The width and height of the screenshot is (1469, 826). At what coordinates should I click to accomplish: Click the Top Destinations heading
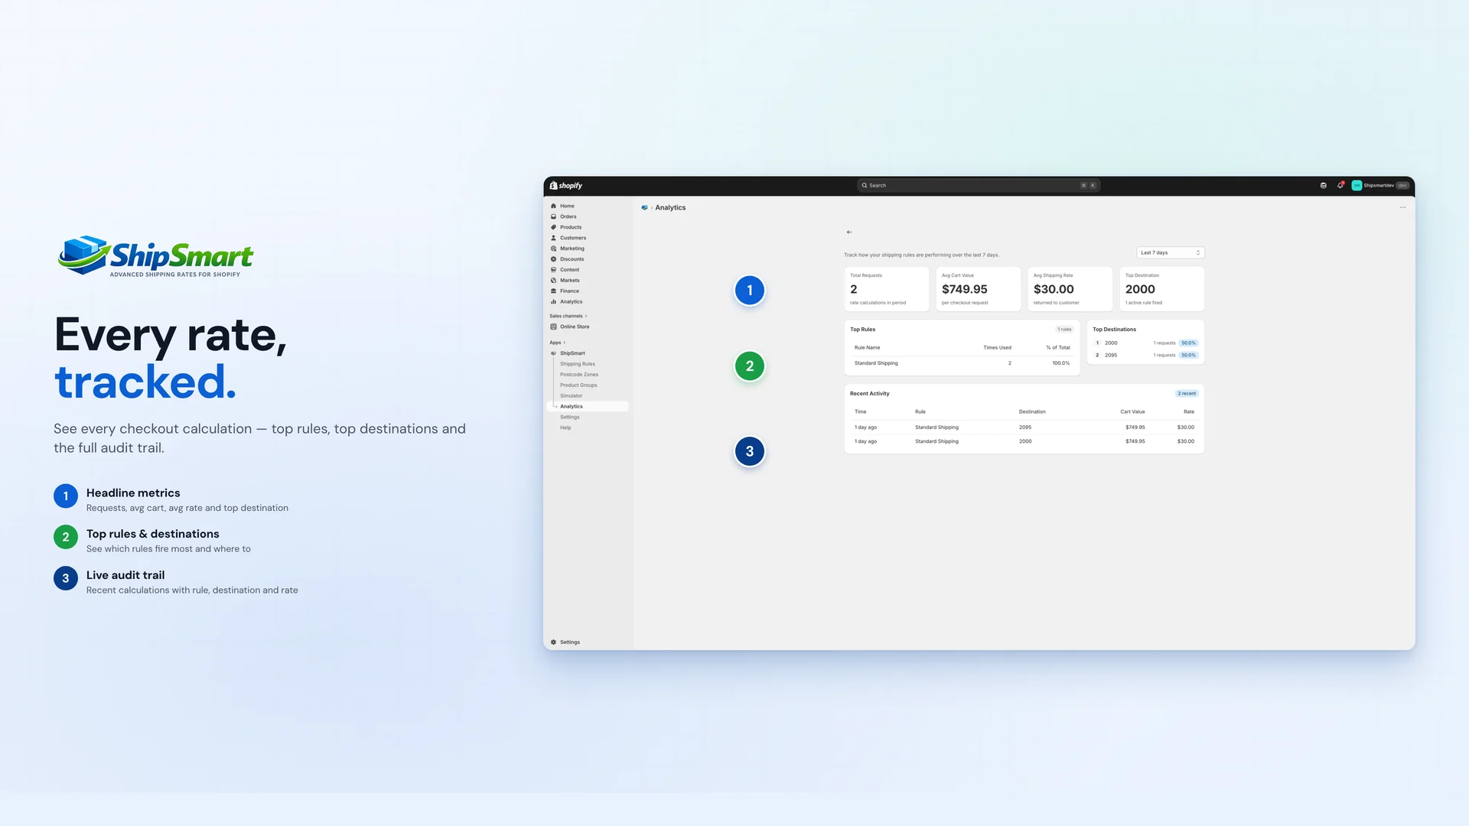(1114, 330)
